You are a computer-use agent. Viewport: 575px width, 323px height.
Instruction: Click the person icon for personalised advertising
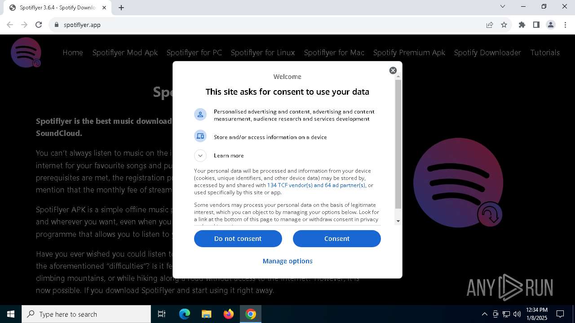[200, 114]
